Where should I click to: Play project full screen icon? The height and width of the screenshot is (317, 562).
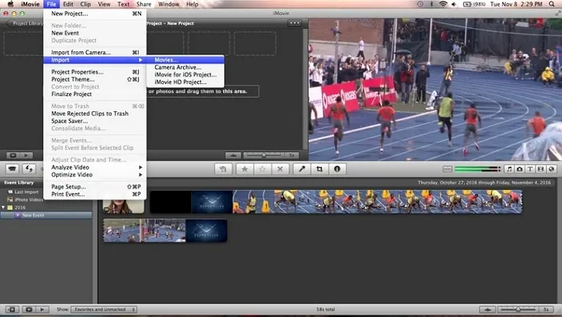[x=13, y=155]
